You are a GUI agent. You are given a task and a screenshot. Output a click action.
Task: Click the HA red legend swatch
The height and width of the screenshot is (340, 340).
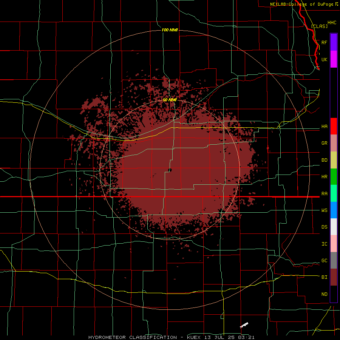(334, 126)
